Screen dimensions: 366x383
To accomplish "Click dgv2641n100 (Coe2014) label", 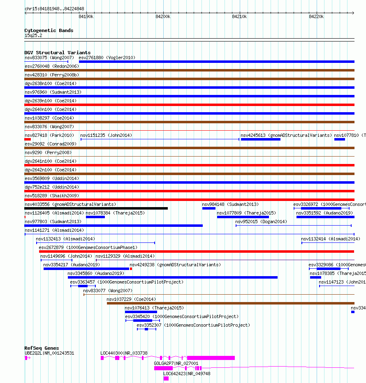I will pos(51,161).
